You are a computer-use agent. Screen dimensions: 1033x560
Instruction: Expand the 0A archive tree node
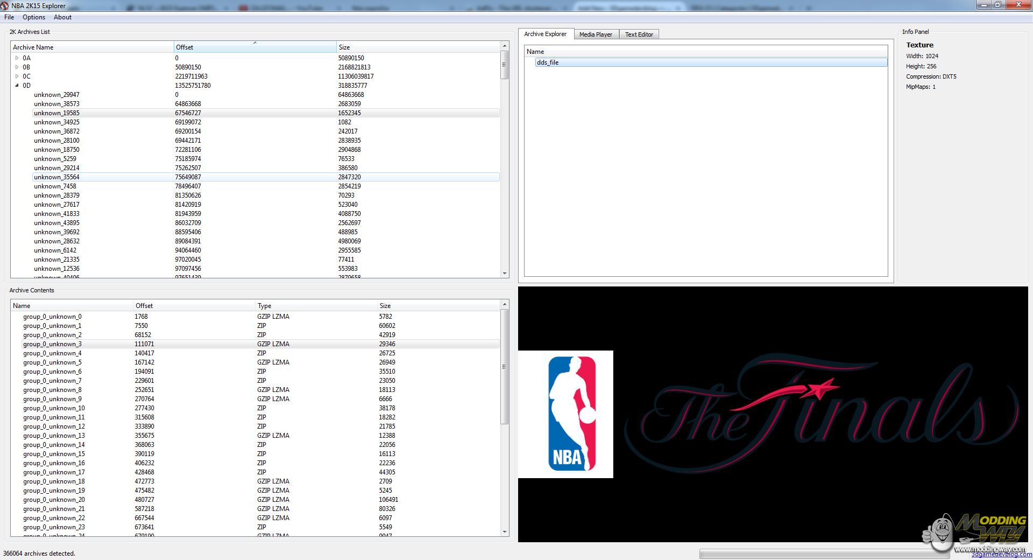(x=17, y=58)
